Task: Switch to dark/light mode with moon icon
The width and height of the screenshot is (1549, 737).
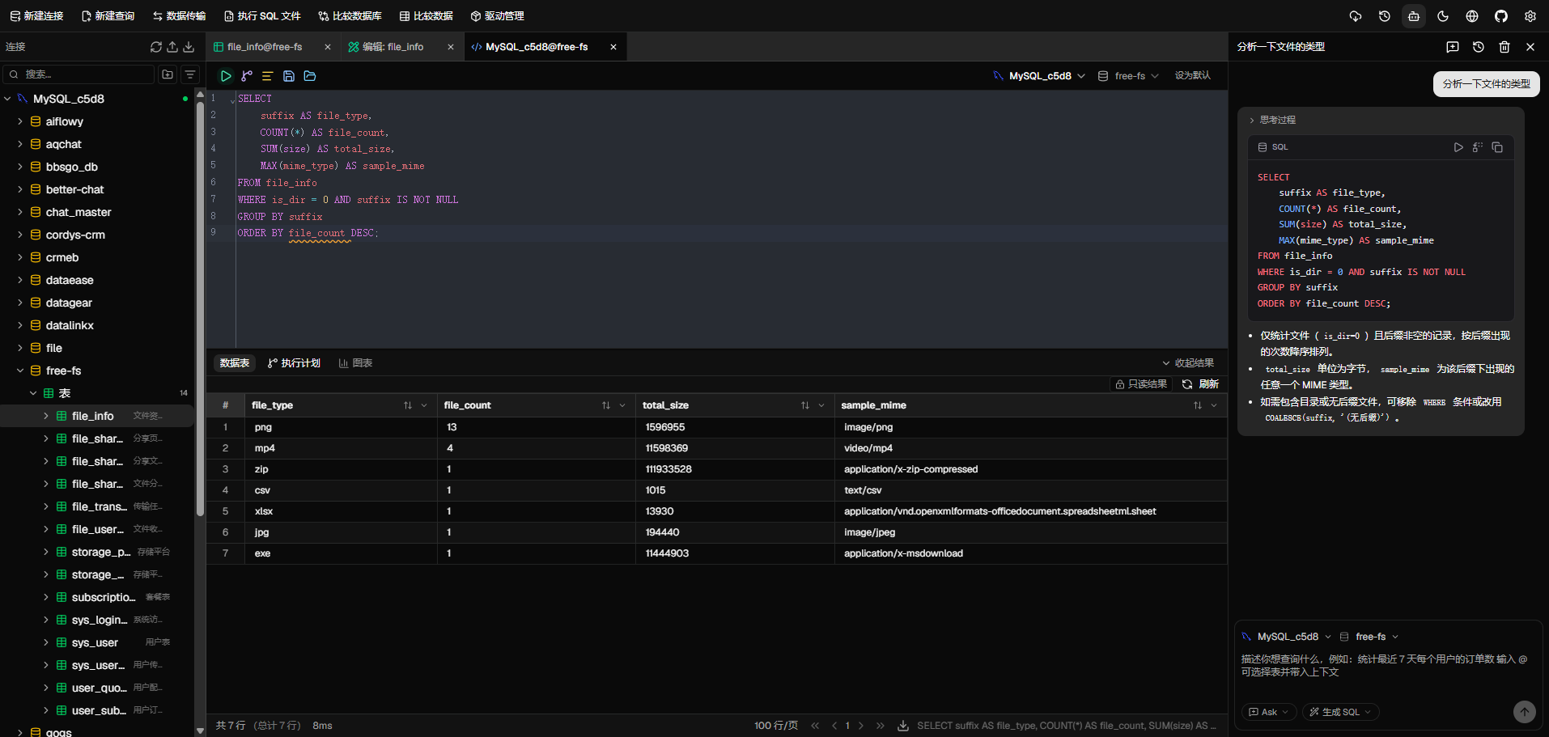Action: pos(1443,16)
